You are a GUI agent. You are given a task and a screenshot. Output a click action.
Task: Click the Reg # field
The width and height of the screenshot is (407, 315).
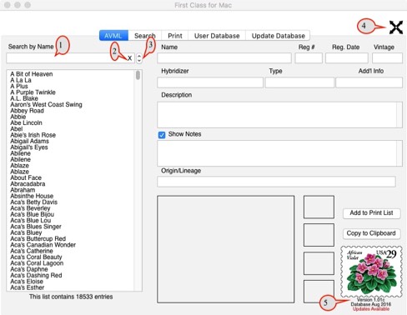309,58
